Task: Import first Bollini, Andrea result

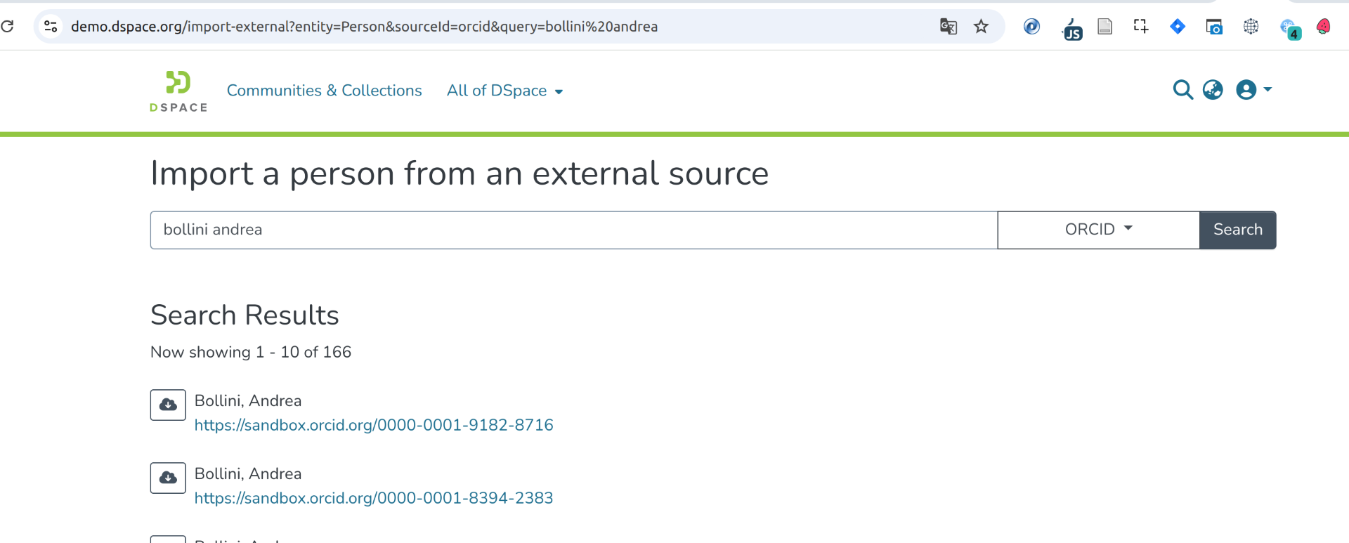Action: click(168, 405)
